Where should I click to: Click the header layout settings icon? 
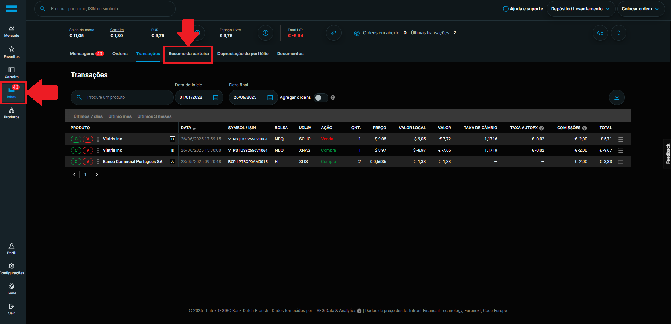point(600,33)
